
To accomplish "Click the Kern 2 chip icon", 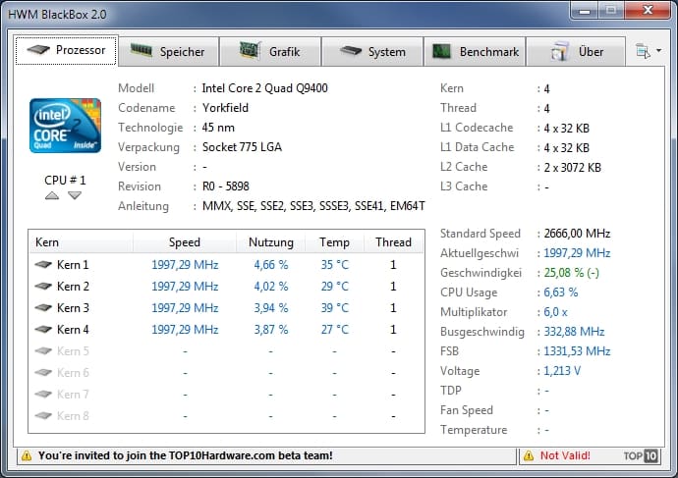I will point(43,286).
